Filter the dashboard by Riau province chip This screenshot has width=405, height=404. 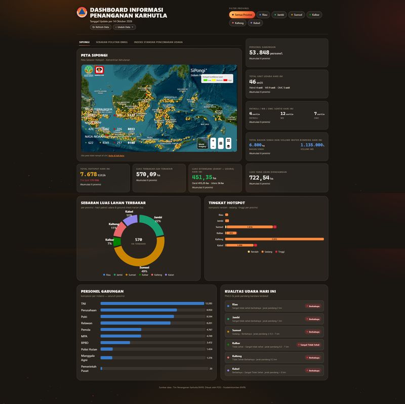point(263,15)
